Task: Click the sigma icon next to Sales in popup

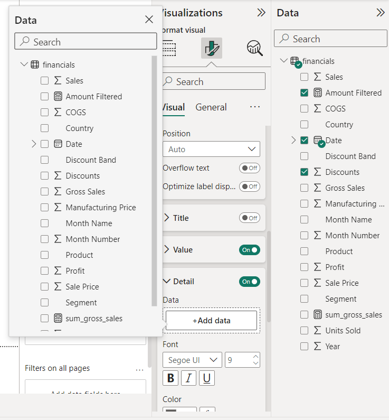Action: (58, 80)
